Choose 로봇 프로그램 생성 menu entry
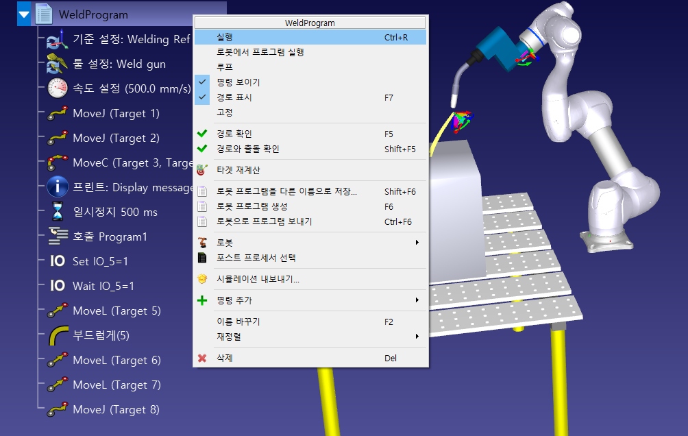 [310, 206]
